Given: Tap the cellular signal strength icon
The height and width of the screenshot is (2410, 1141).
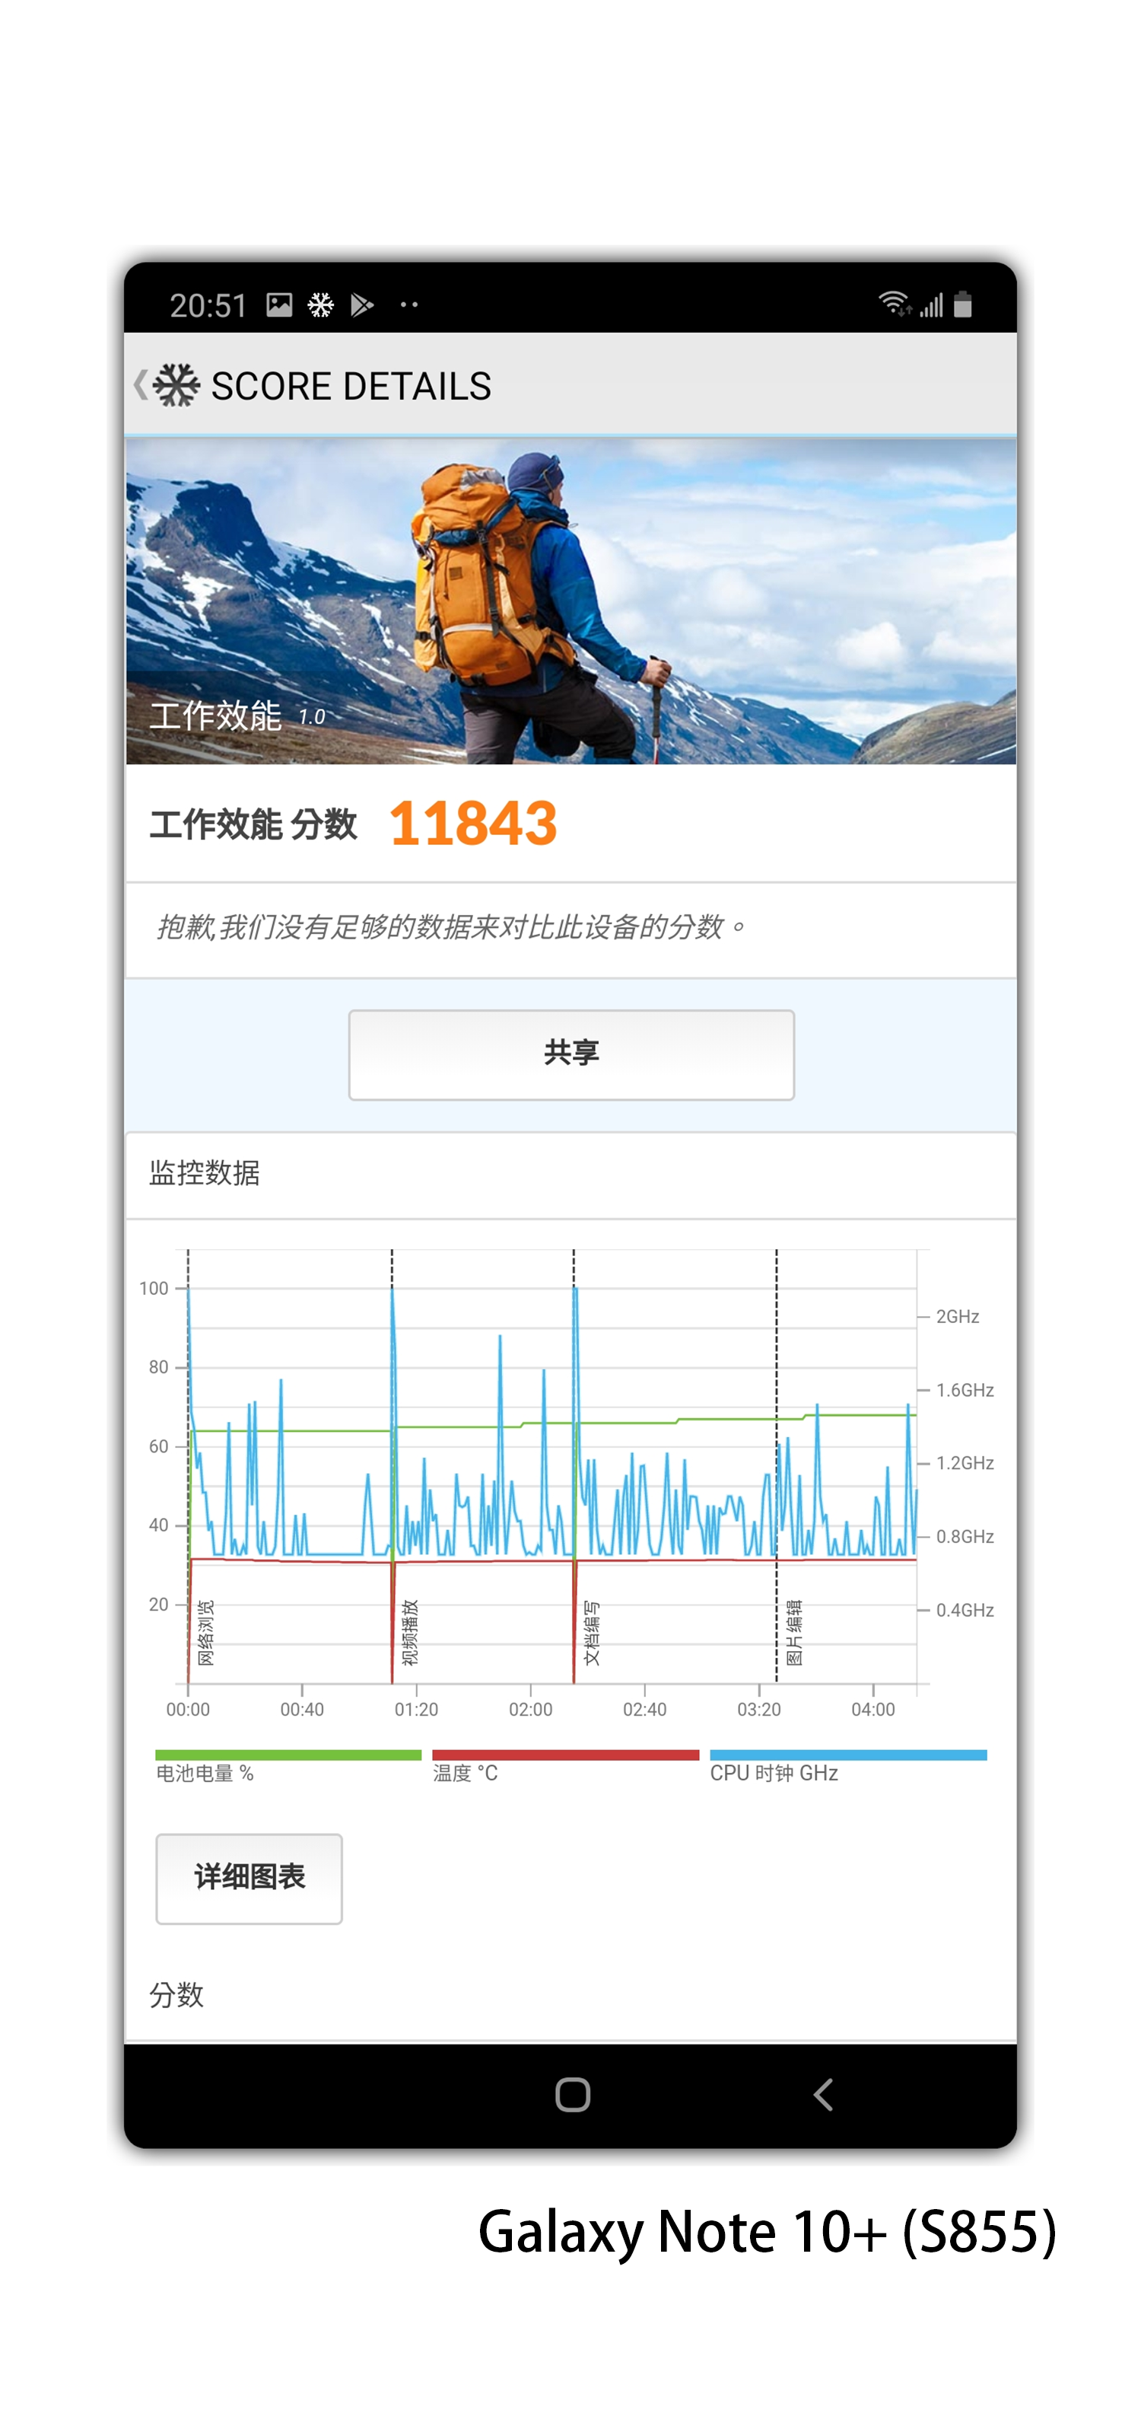Looking at the screenshot, I should tap(930, 304).
